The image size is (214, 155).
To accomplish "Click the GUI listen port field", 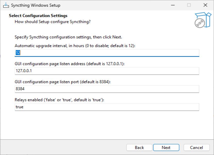I will 107,89.
